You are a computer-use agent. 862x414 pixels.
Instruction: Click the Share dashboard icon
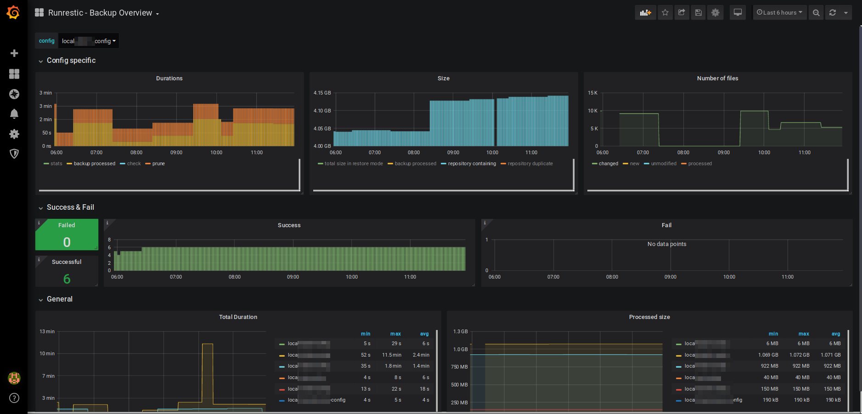(682, 13)
